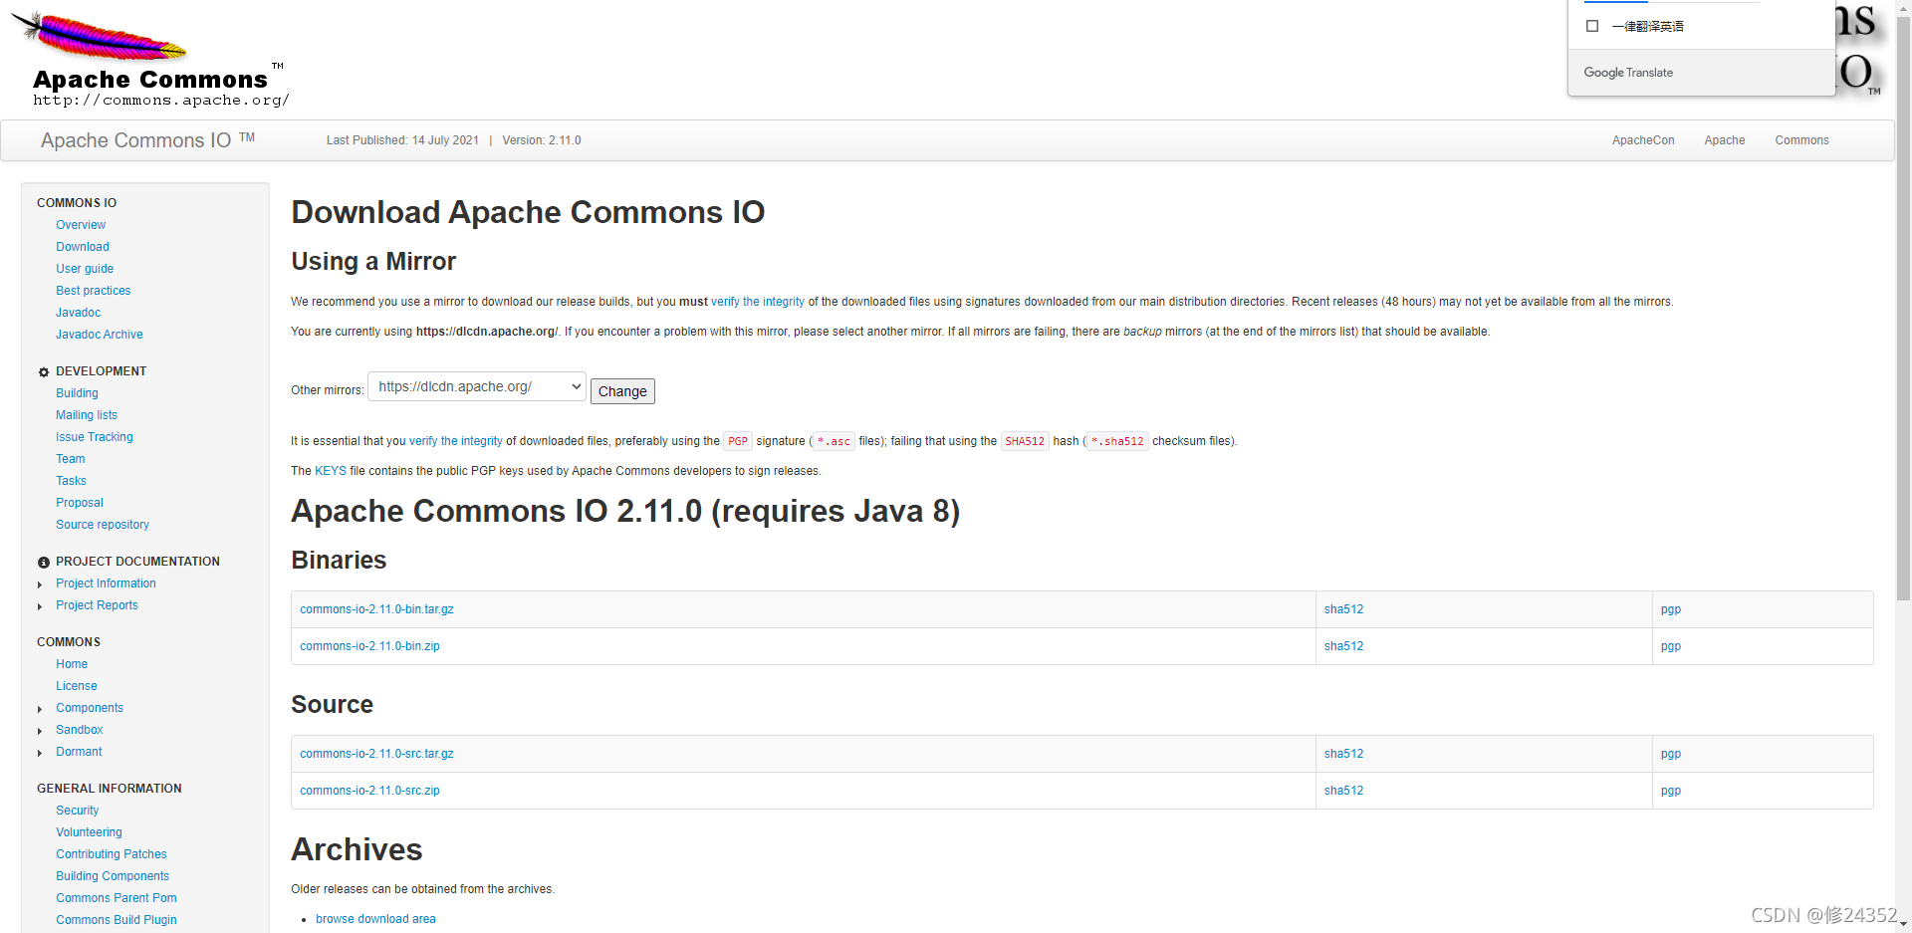
Task: Expand the Project Reports section
Action: point(40,605)
